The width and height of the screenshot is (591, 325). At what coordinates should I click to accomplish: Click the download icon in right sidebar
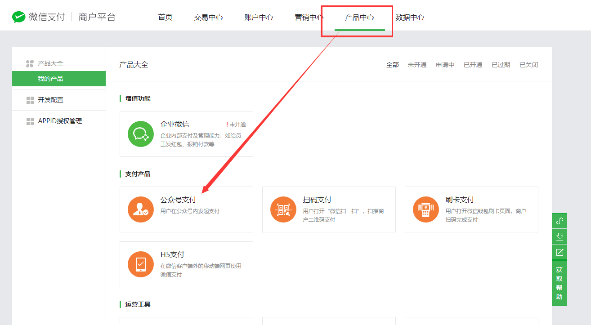[560, 236]
